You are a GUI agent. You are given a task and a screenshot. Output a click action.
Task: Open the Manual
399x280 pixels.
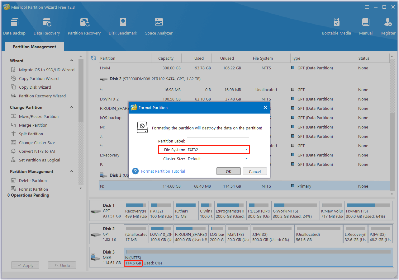coord(366,26)
